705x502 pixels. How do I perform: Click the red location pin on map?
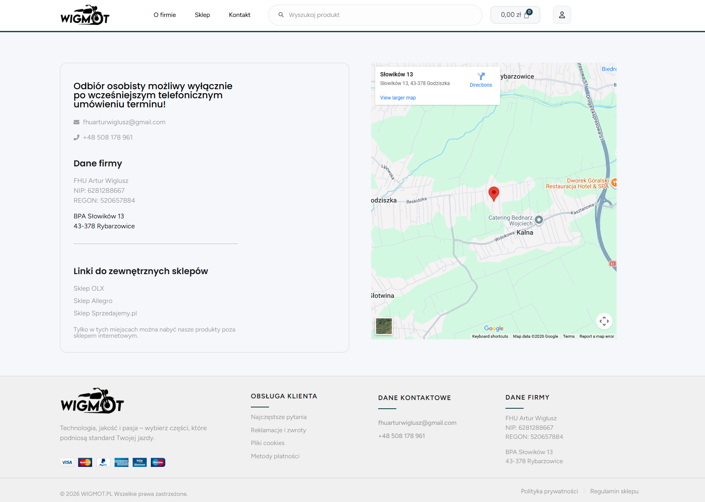tap(493, 193)
